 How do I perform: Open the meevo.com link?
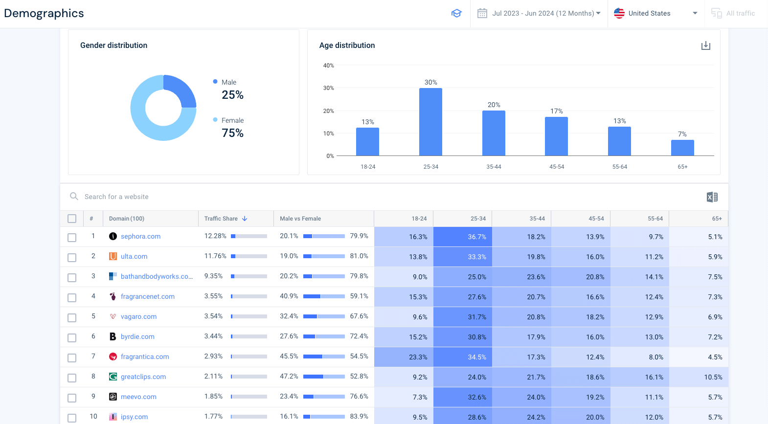(138, 397)
